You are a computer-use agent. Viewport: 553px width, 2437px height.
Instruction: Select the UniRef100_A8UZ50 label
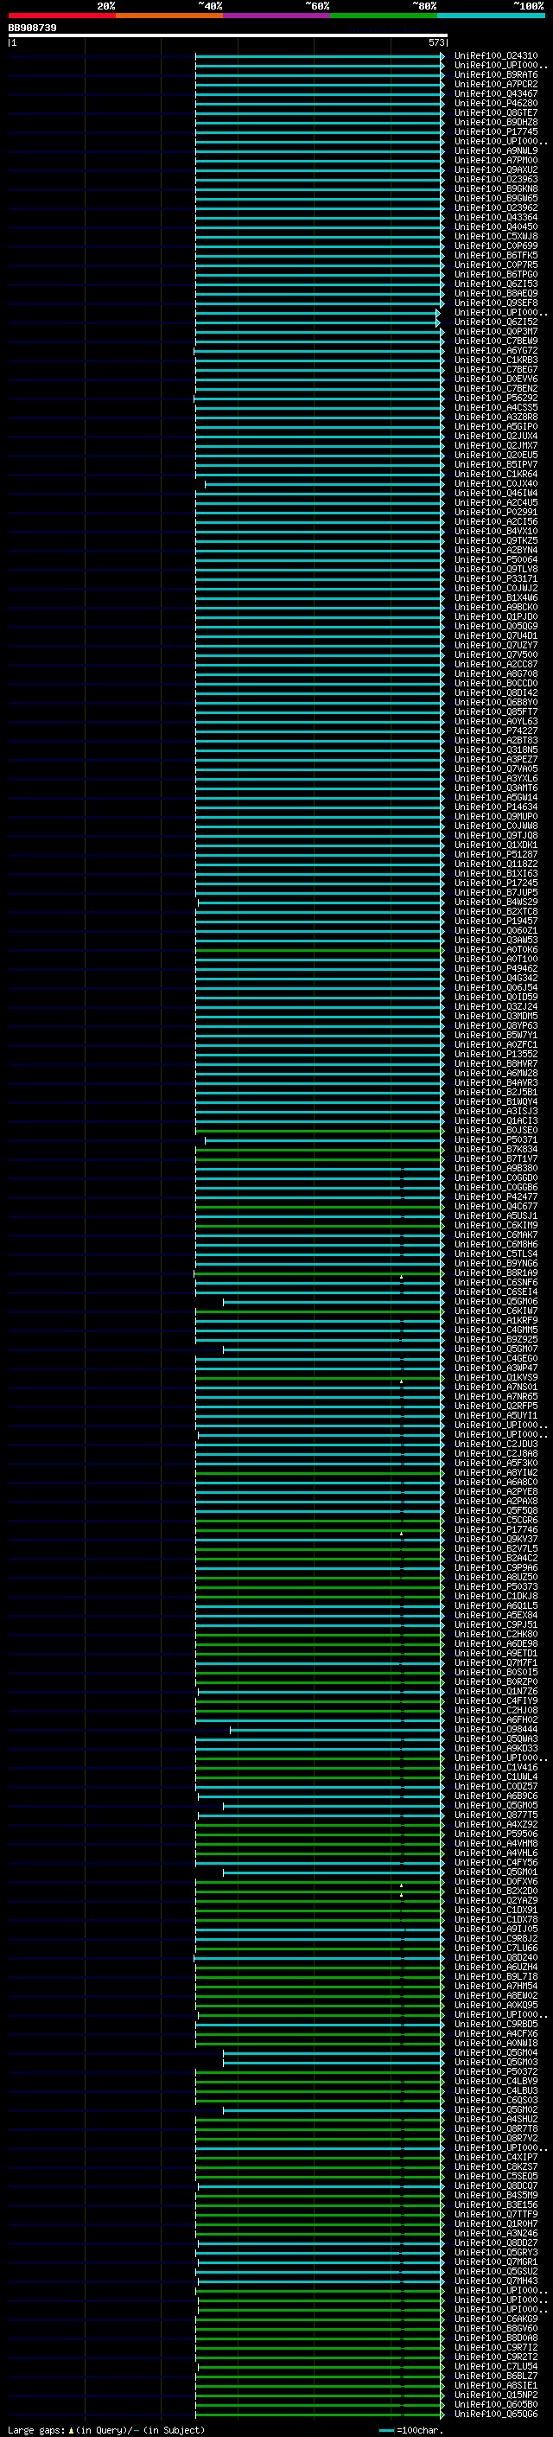(x=496, y=1577)
